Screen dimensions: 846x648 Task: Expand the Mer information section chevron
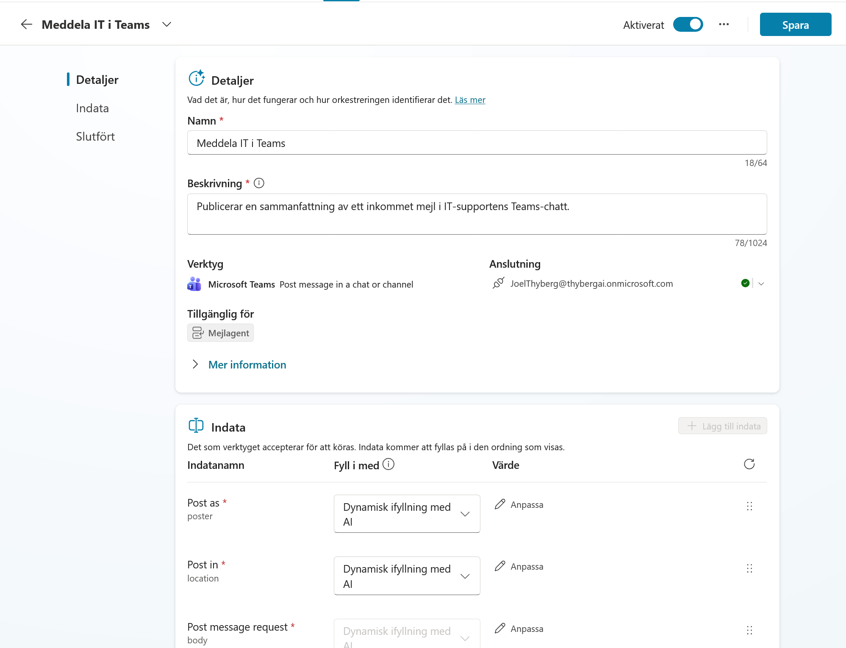pyautogui.click(x=195, y=364)
